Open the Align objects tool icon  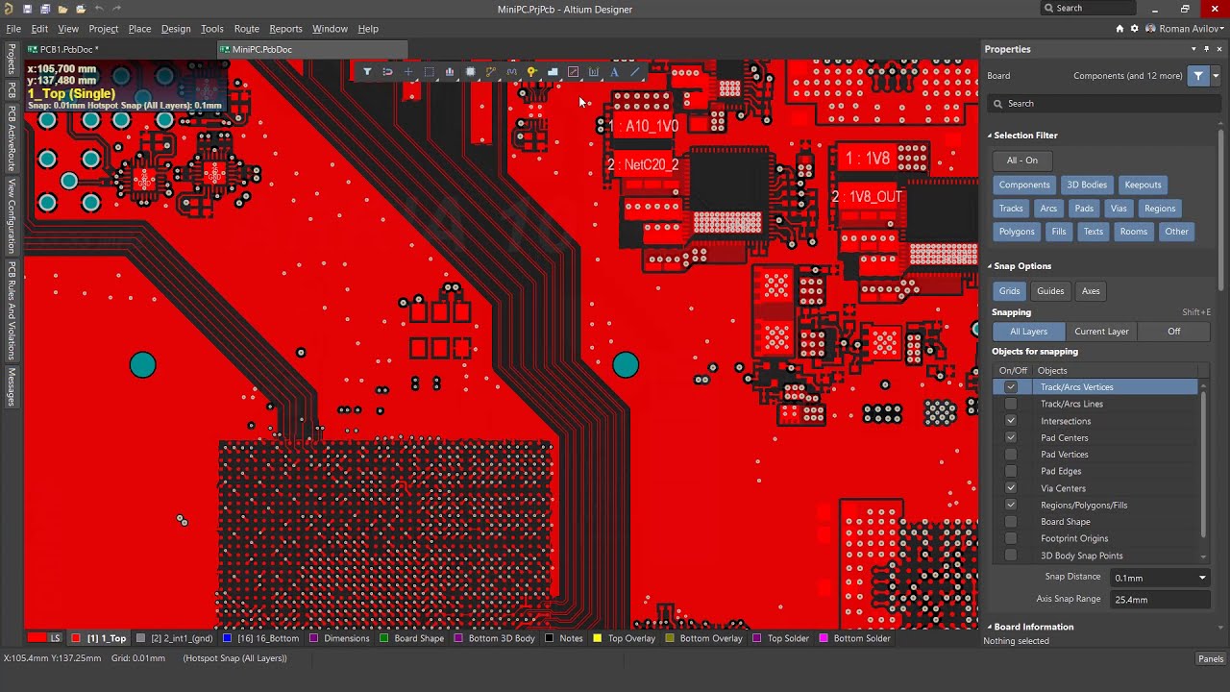(x=450, y=72)
